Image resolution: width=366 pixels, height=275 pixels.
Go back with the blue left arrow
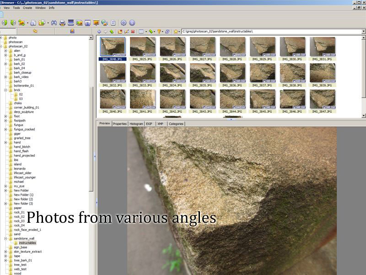99,32
